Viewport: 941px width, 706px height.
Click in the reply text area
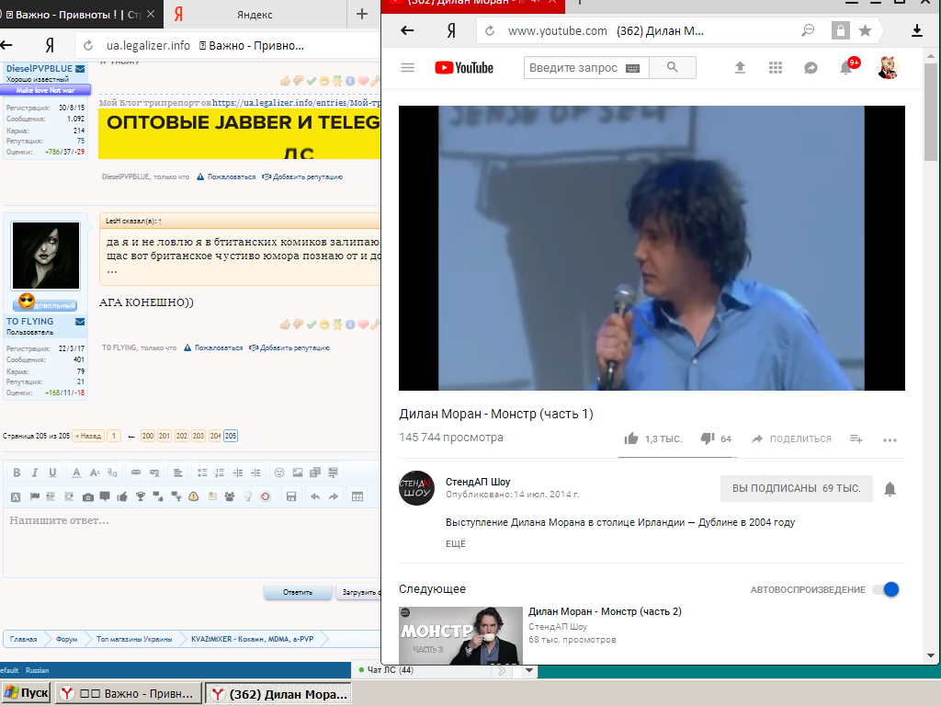(192, 543)
